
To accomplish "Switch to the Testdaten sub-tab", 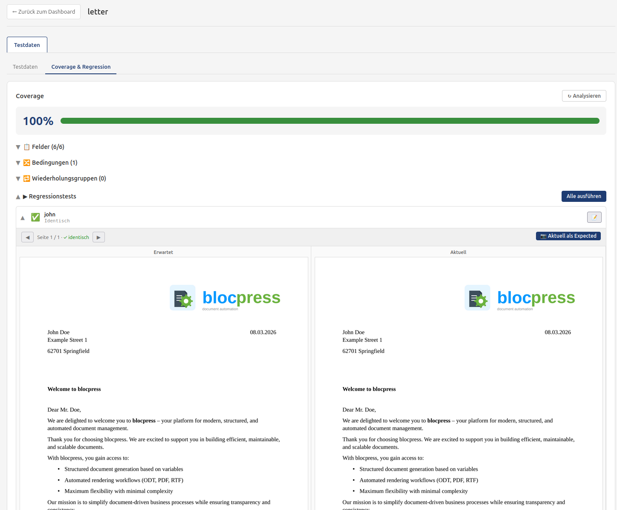I will 25,67.
